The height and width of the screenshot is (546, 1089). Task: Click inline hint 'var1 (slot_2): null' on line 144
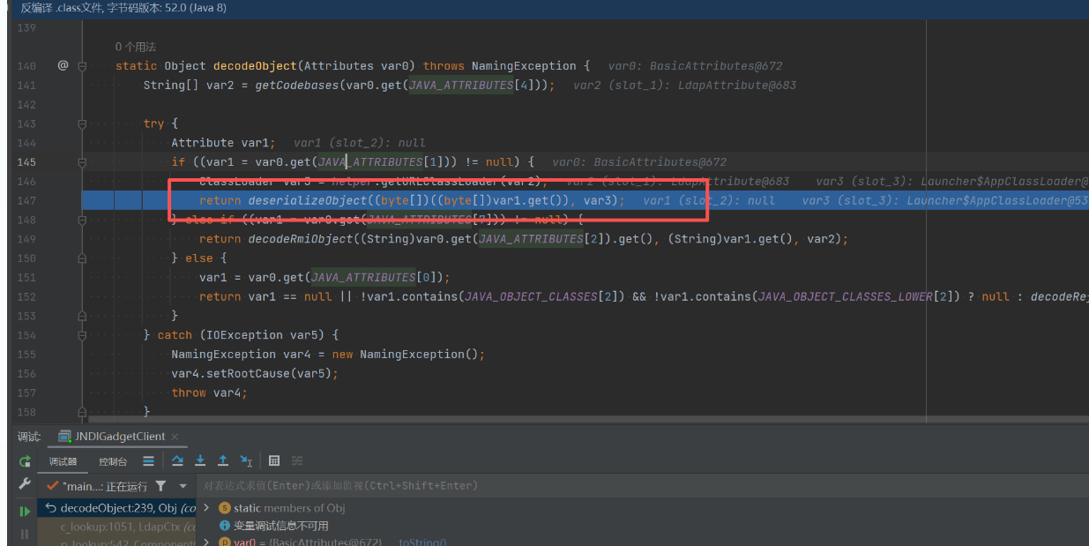click(359, 143)
